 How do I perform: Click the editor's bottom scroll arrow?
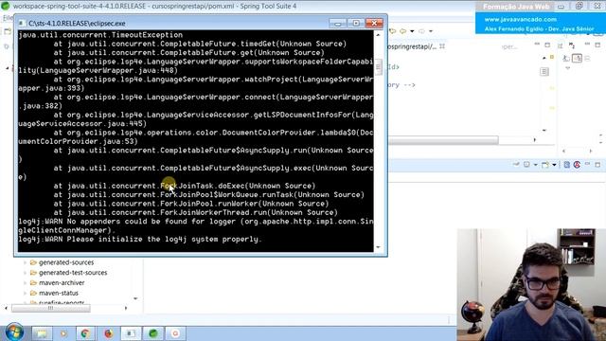click(544, 131)
